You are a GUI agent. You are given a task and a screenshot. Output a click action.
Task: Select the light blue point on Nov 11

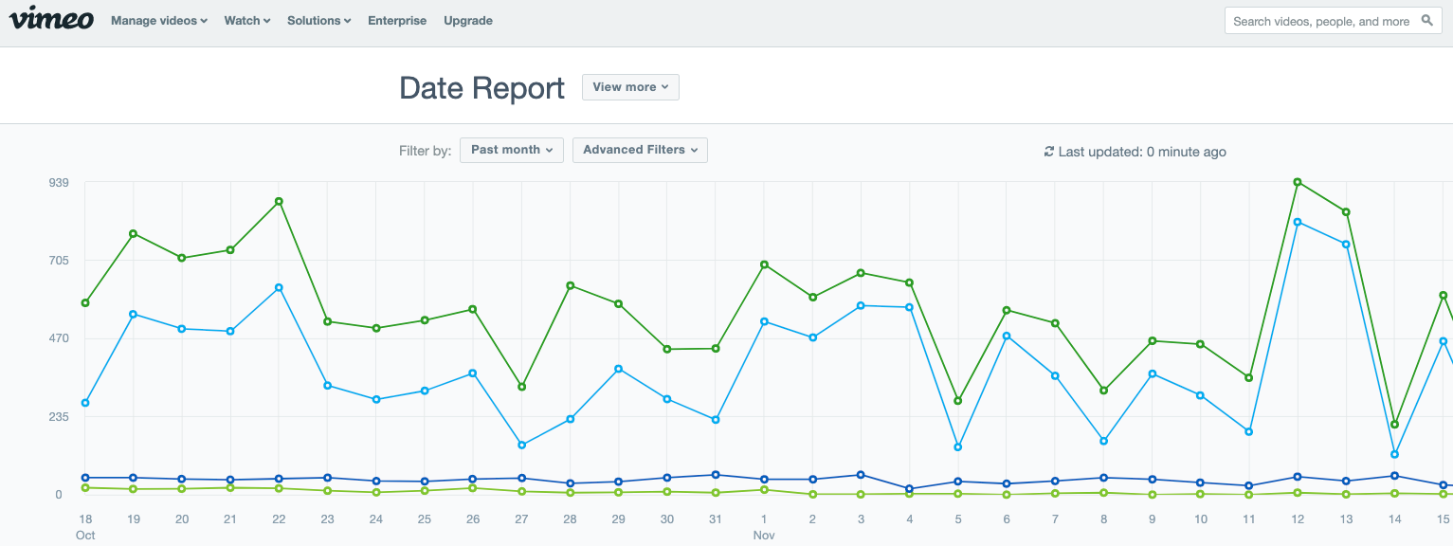click(1249, 431)
